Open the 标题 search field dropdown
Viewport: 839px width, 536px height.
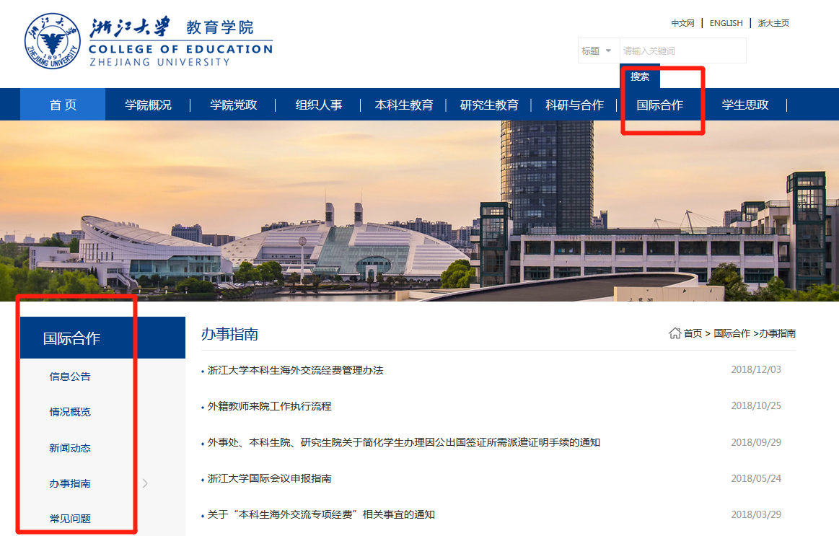[x=597, y=50]
